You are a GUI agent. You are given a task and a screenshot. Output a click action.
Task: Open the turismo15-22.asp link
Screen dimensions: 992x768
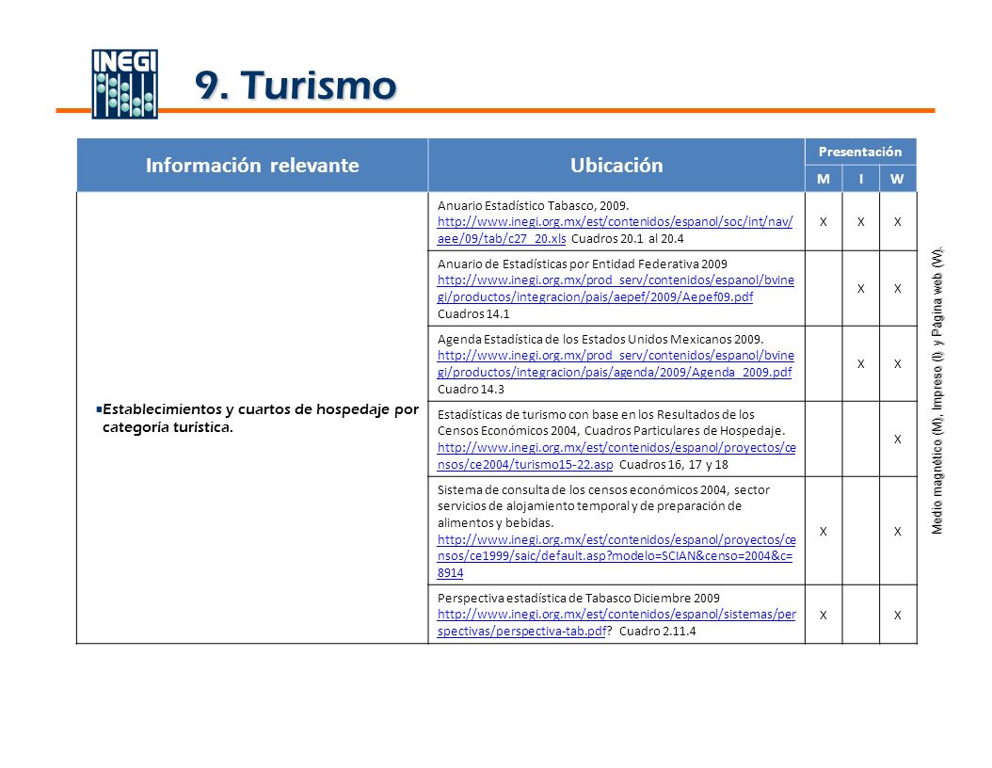(616, 456)
